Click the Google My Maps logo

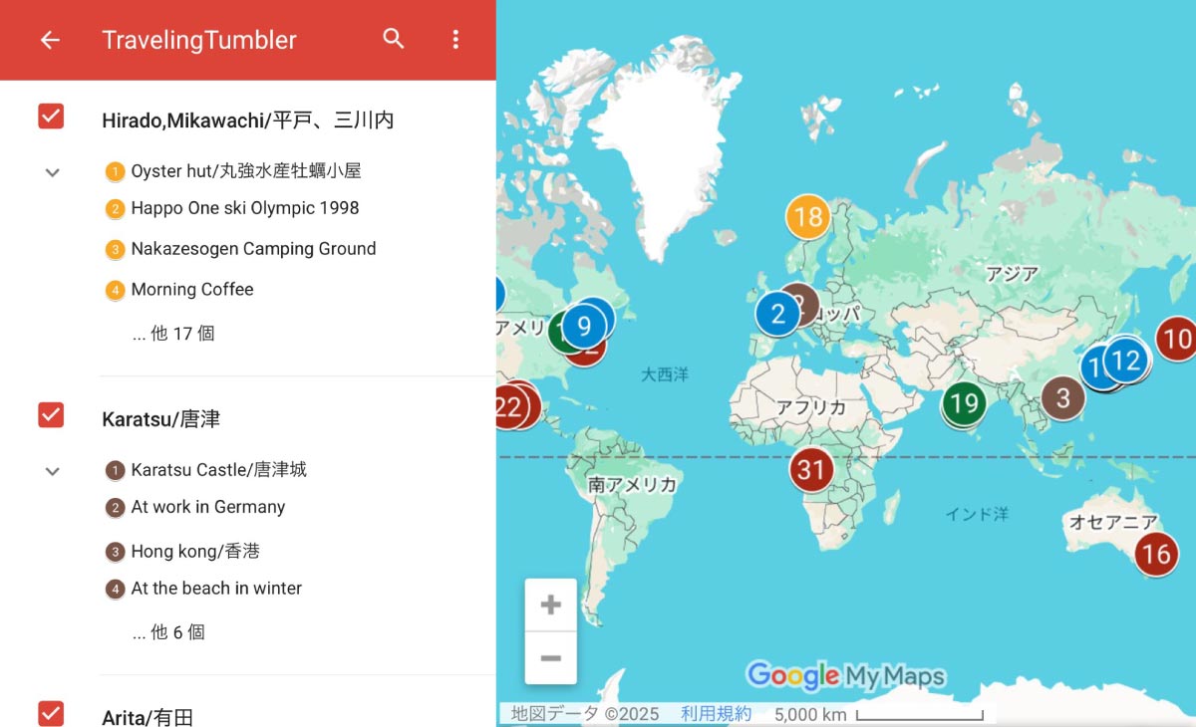[845, 676]
